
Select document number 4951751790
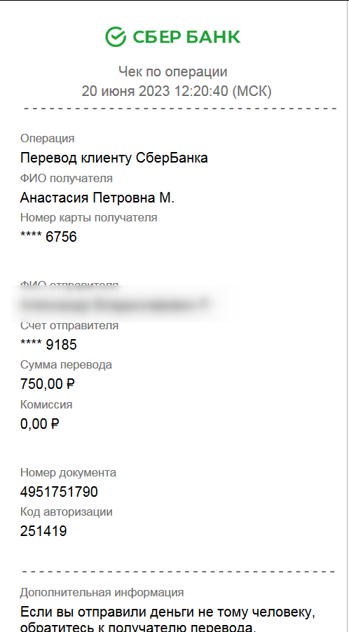click(59, 492)
